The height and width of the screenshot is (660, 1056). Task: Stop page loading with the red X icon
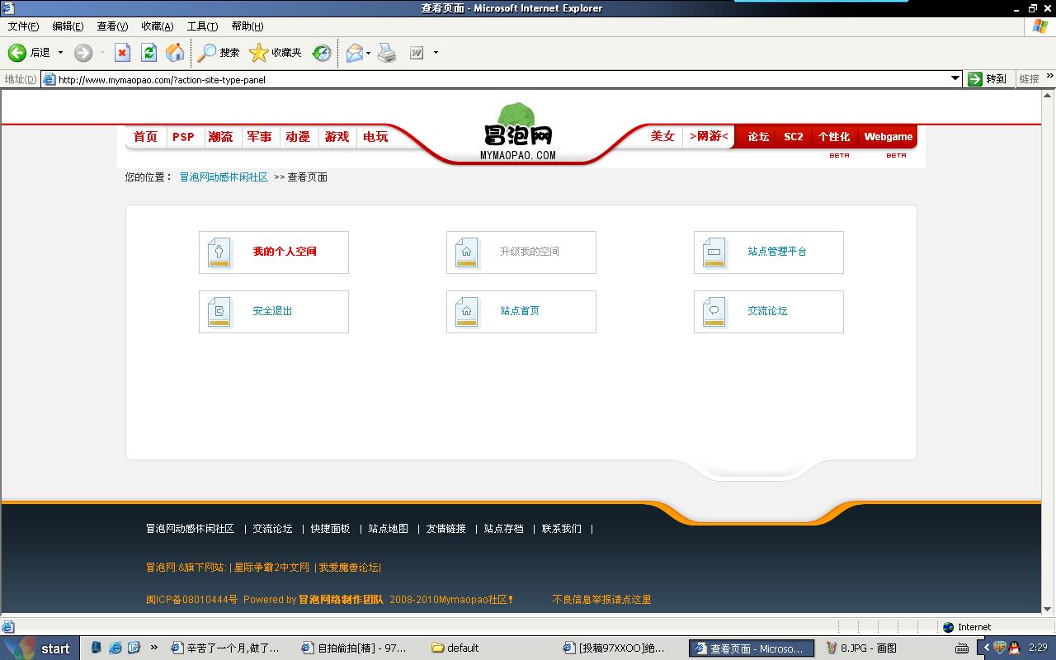[122, 53]
